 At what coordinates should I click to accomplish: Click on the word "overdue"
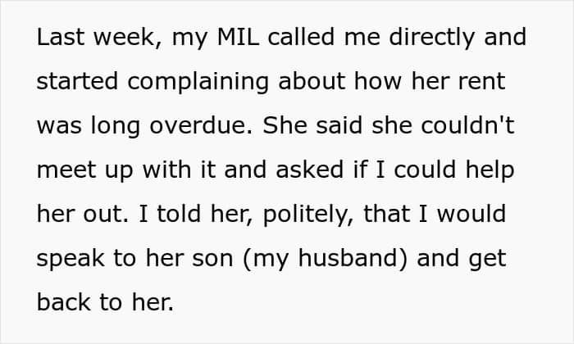(x=198, y=125)
